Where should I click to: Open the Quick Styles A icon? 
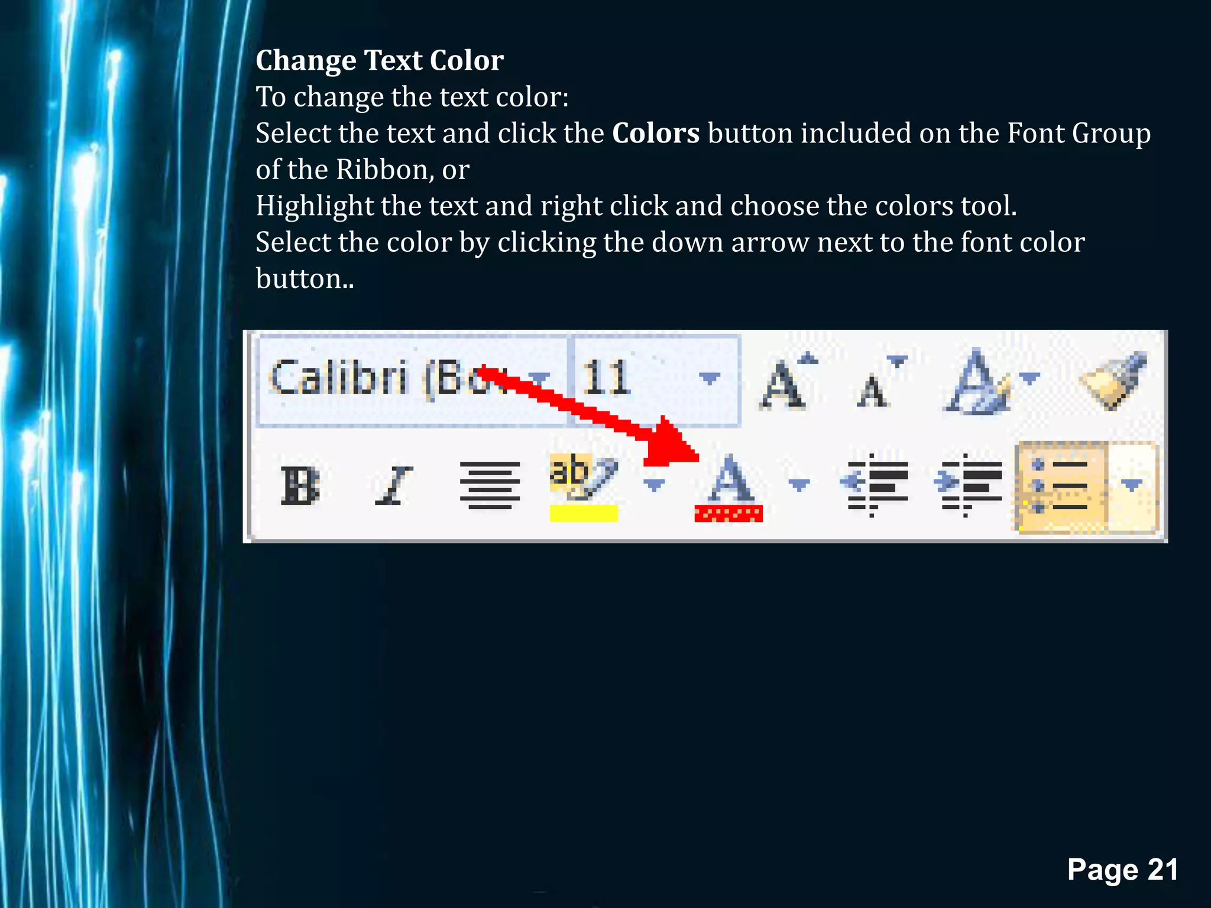977,381
